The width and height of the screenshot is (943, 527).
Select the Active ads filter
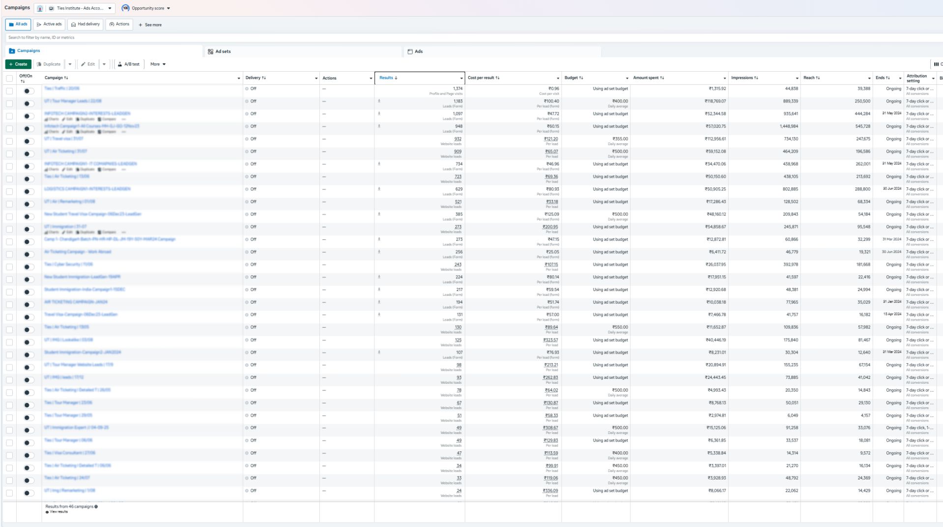[49, 25]
